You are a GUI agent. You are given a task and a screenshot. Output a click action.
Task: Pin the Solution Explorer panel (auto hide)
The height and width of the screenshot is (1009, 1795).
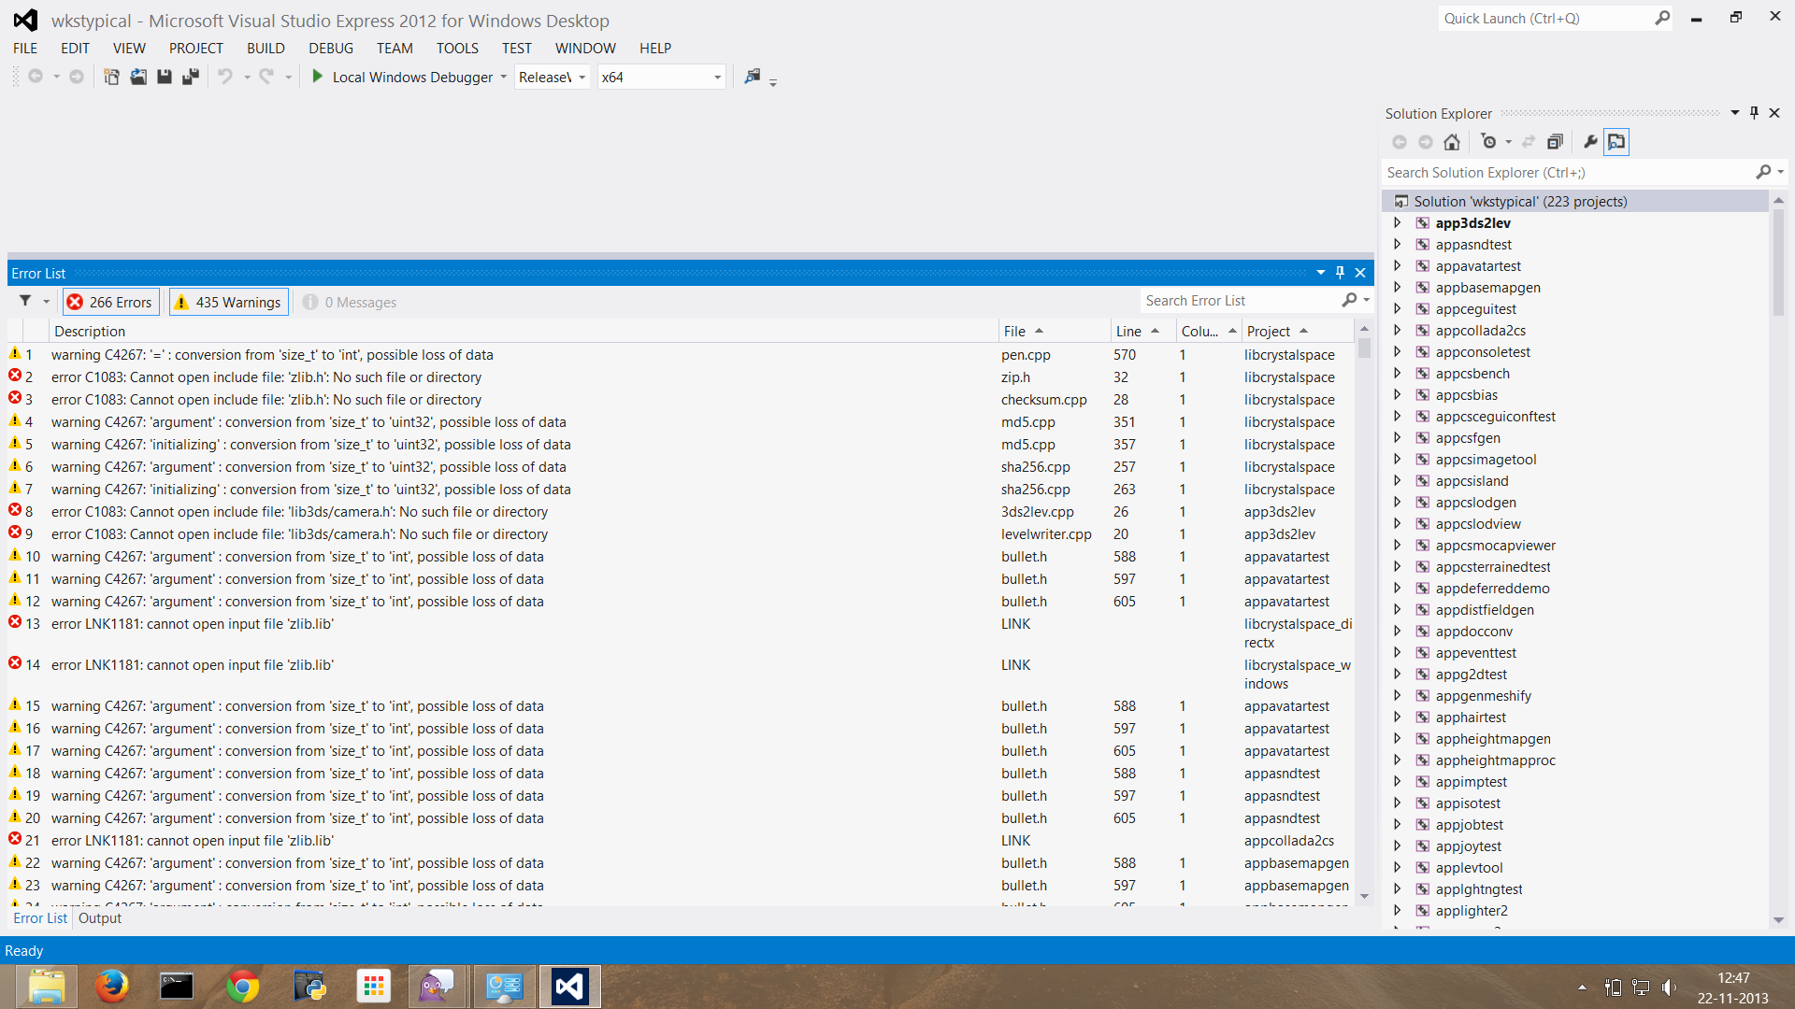pyautogui.click(x=1754, y=113)
